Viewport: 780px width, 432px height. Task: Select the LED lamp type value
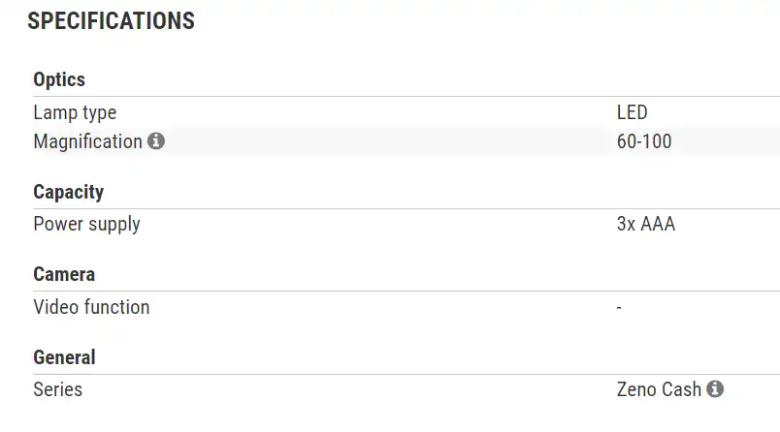tap(632, 112)
